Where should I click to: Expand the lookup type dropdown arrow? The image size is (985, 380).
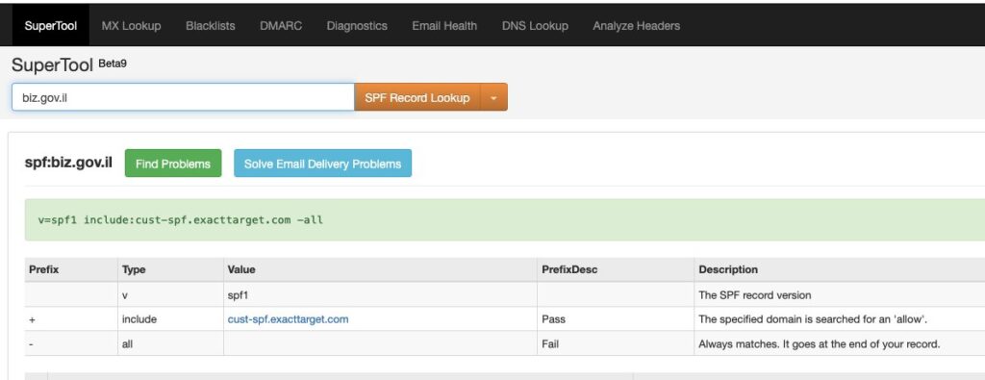click(x=493, y=97)
